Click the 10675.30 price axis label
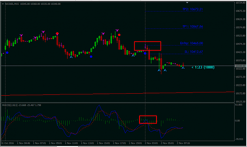 [241, 11]
